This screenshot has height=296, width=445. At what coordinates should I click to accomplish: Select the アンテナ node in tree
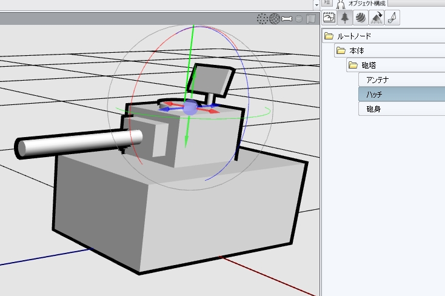click(x=378, y=80)
